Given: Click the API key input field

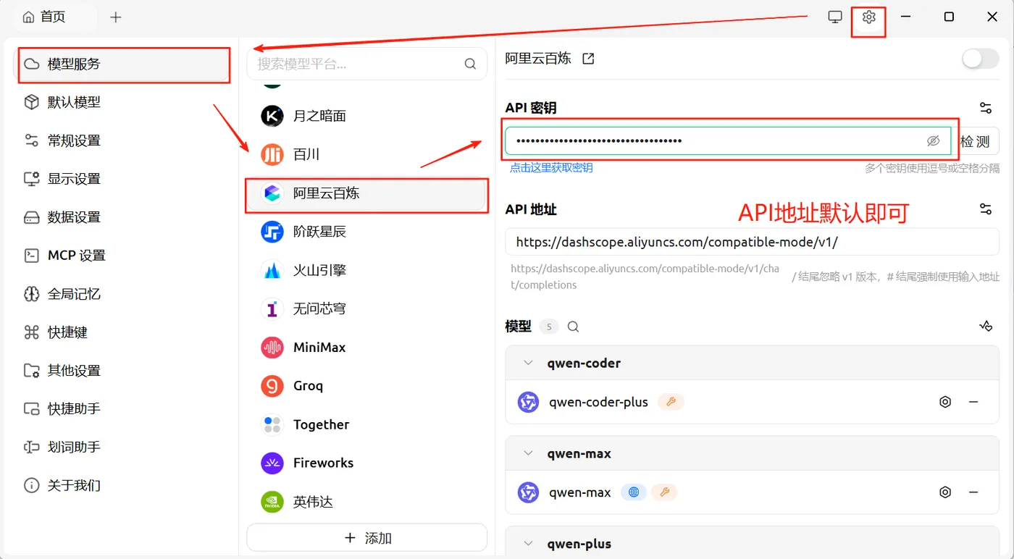Looking at the screenshot, I should [728, 140].
